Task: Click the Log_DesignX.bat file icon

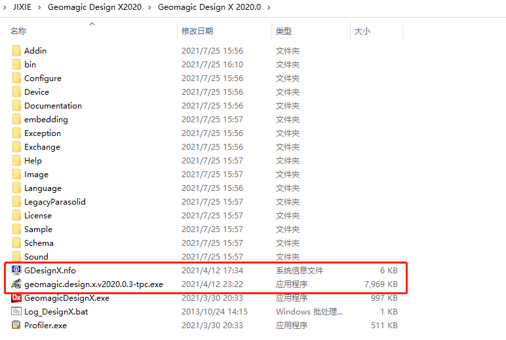Action: [16, 311]
